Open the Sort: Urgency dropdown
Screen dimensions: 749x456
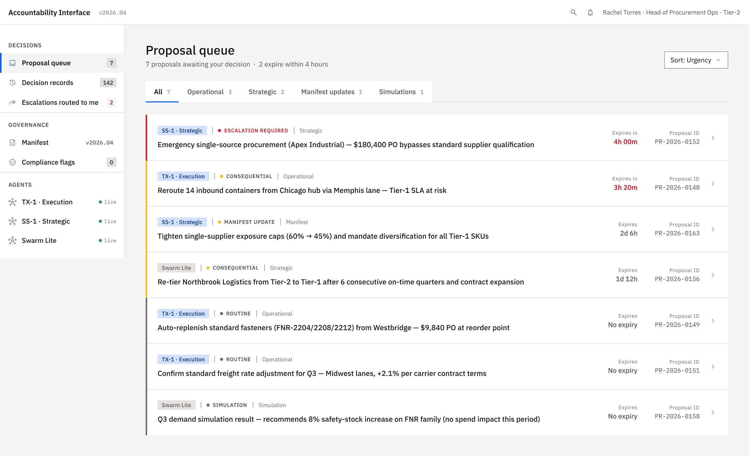pos(696,60)
